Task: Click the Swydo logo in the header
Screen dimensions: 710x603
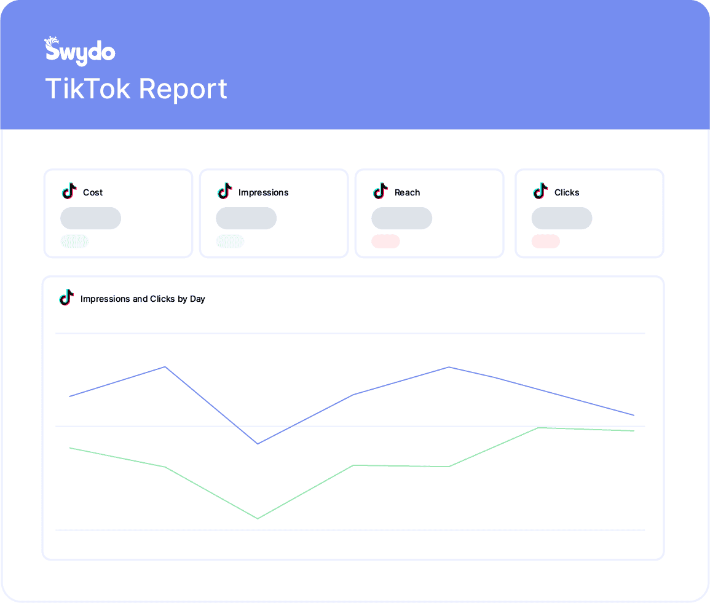Action: point(80,50)
